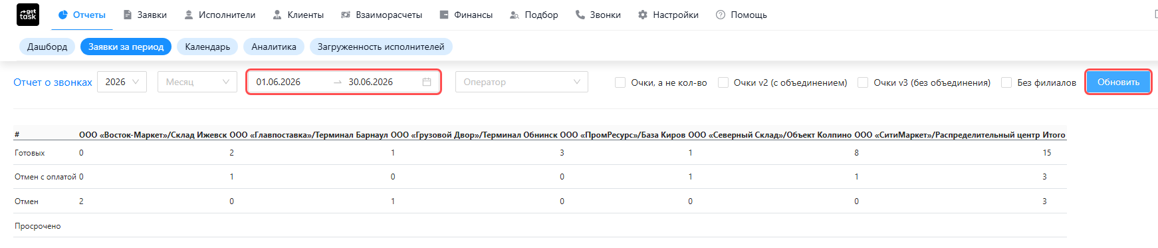This screenshot has width=1158, height=248.
Task: Click the Взаиморасчеты money icon
Action: pos(346,15)
